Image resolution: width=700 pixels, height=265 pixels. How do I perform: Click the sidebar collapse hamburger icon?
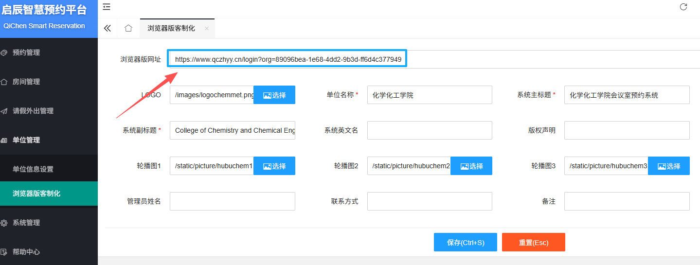[107, 7]
